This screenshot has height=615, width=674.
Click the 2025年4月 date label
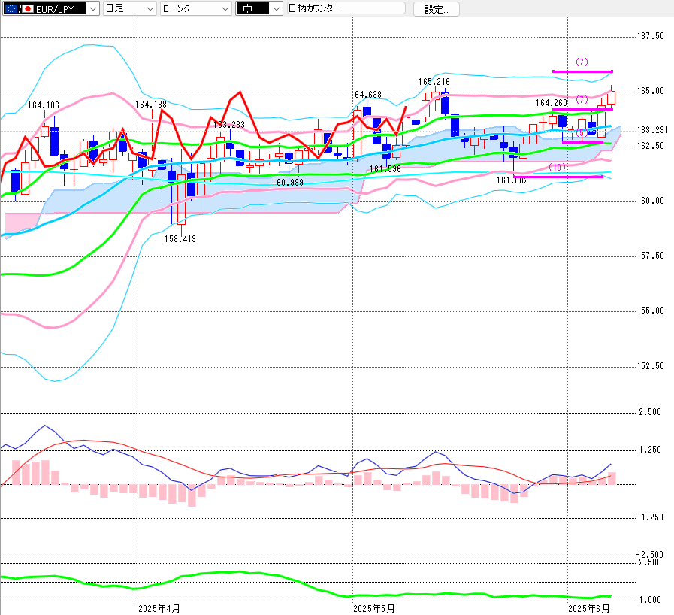(159, 608)
